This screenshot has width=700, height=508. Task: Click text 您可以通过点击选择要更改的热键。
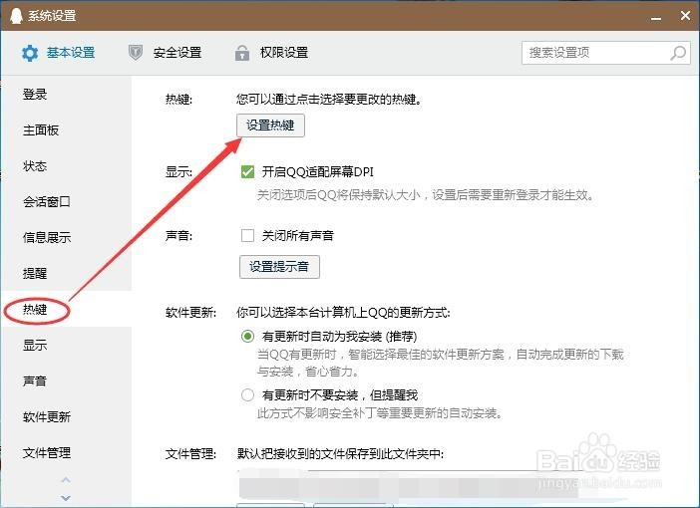coord(329,99)
